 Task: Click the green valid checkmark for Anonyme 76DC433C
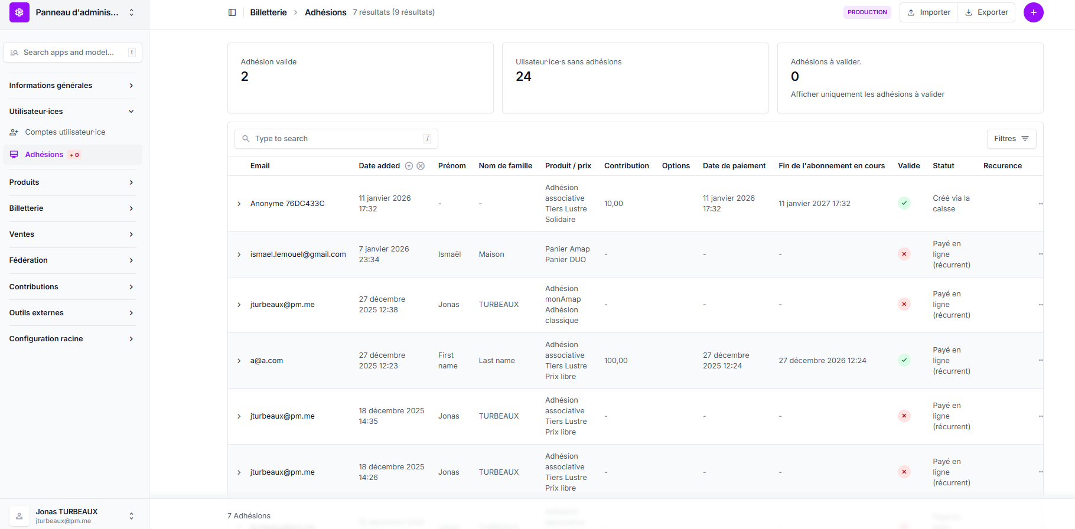(904, 203)
